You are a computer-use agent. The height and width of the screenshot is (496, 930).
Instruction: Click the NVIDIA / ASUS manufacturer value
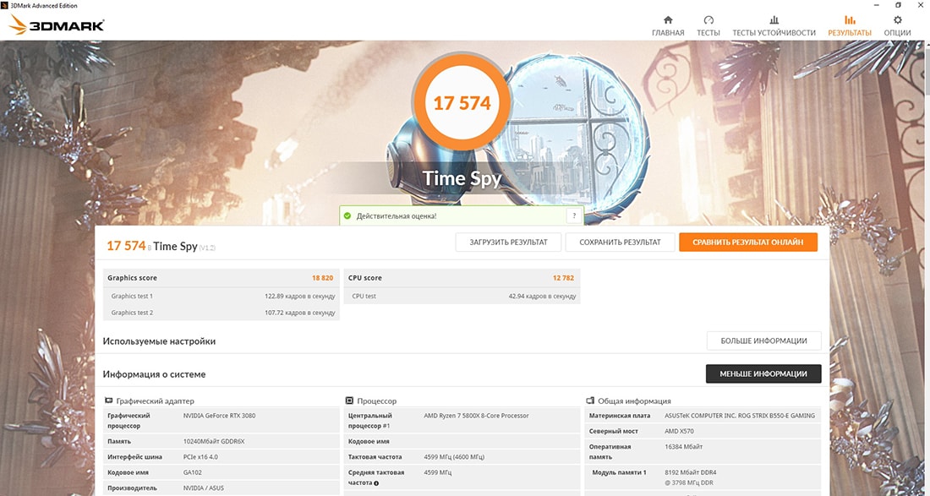[204, 488]
